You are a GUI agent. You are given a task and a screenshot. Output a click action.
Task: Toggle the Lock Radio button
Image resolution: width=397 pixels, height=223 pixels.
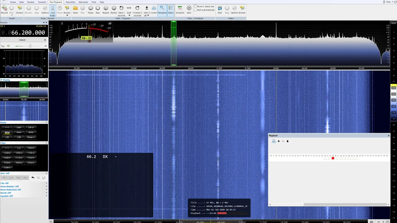[52, 11]
